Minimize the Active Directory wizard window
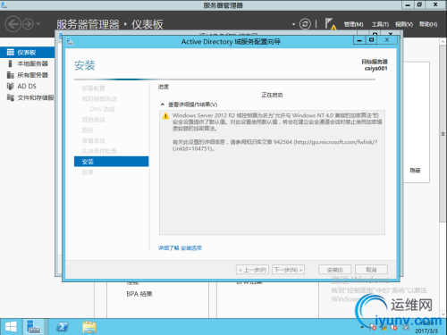The width and height of the screenshot is (447, 335). click(x=359, y=40)
